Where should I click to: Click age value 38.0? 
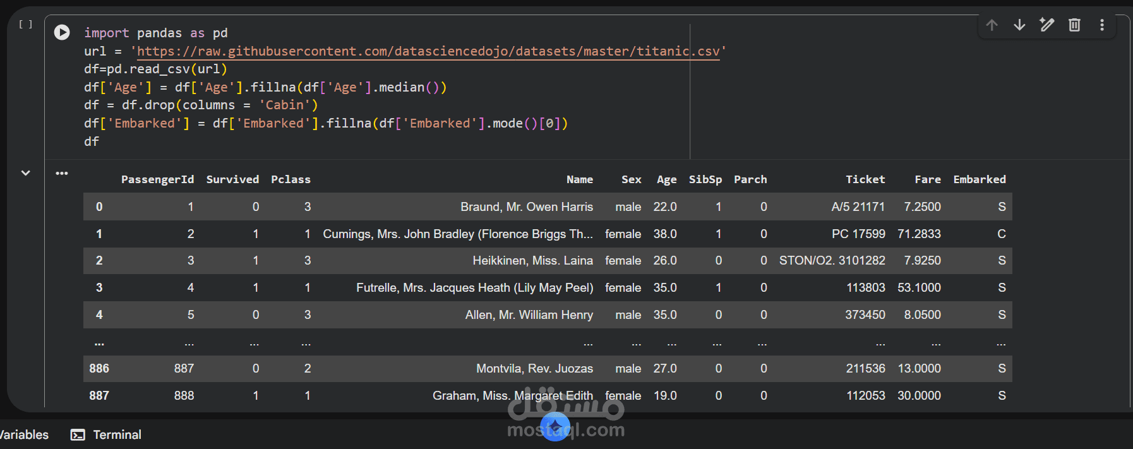click(x=665, y=234)
